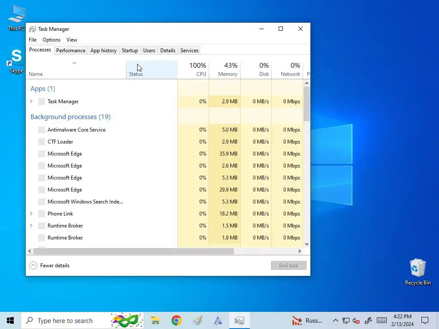Expand the Phone Link process group
Image resolution: width=439 pixels, height=329 pixels.
pos(31,214)
